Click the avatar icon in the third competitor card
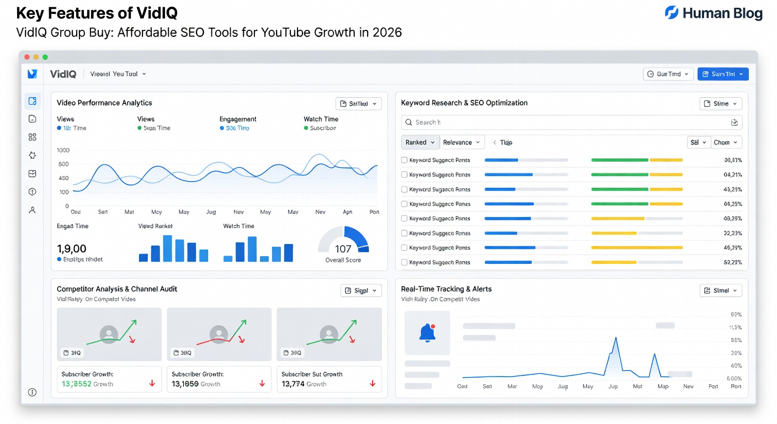The width and height of the screenshot is (777, 424). pos(329,333)
